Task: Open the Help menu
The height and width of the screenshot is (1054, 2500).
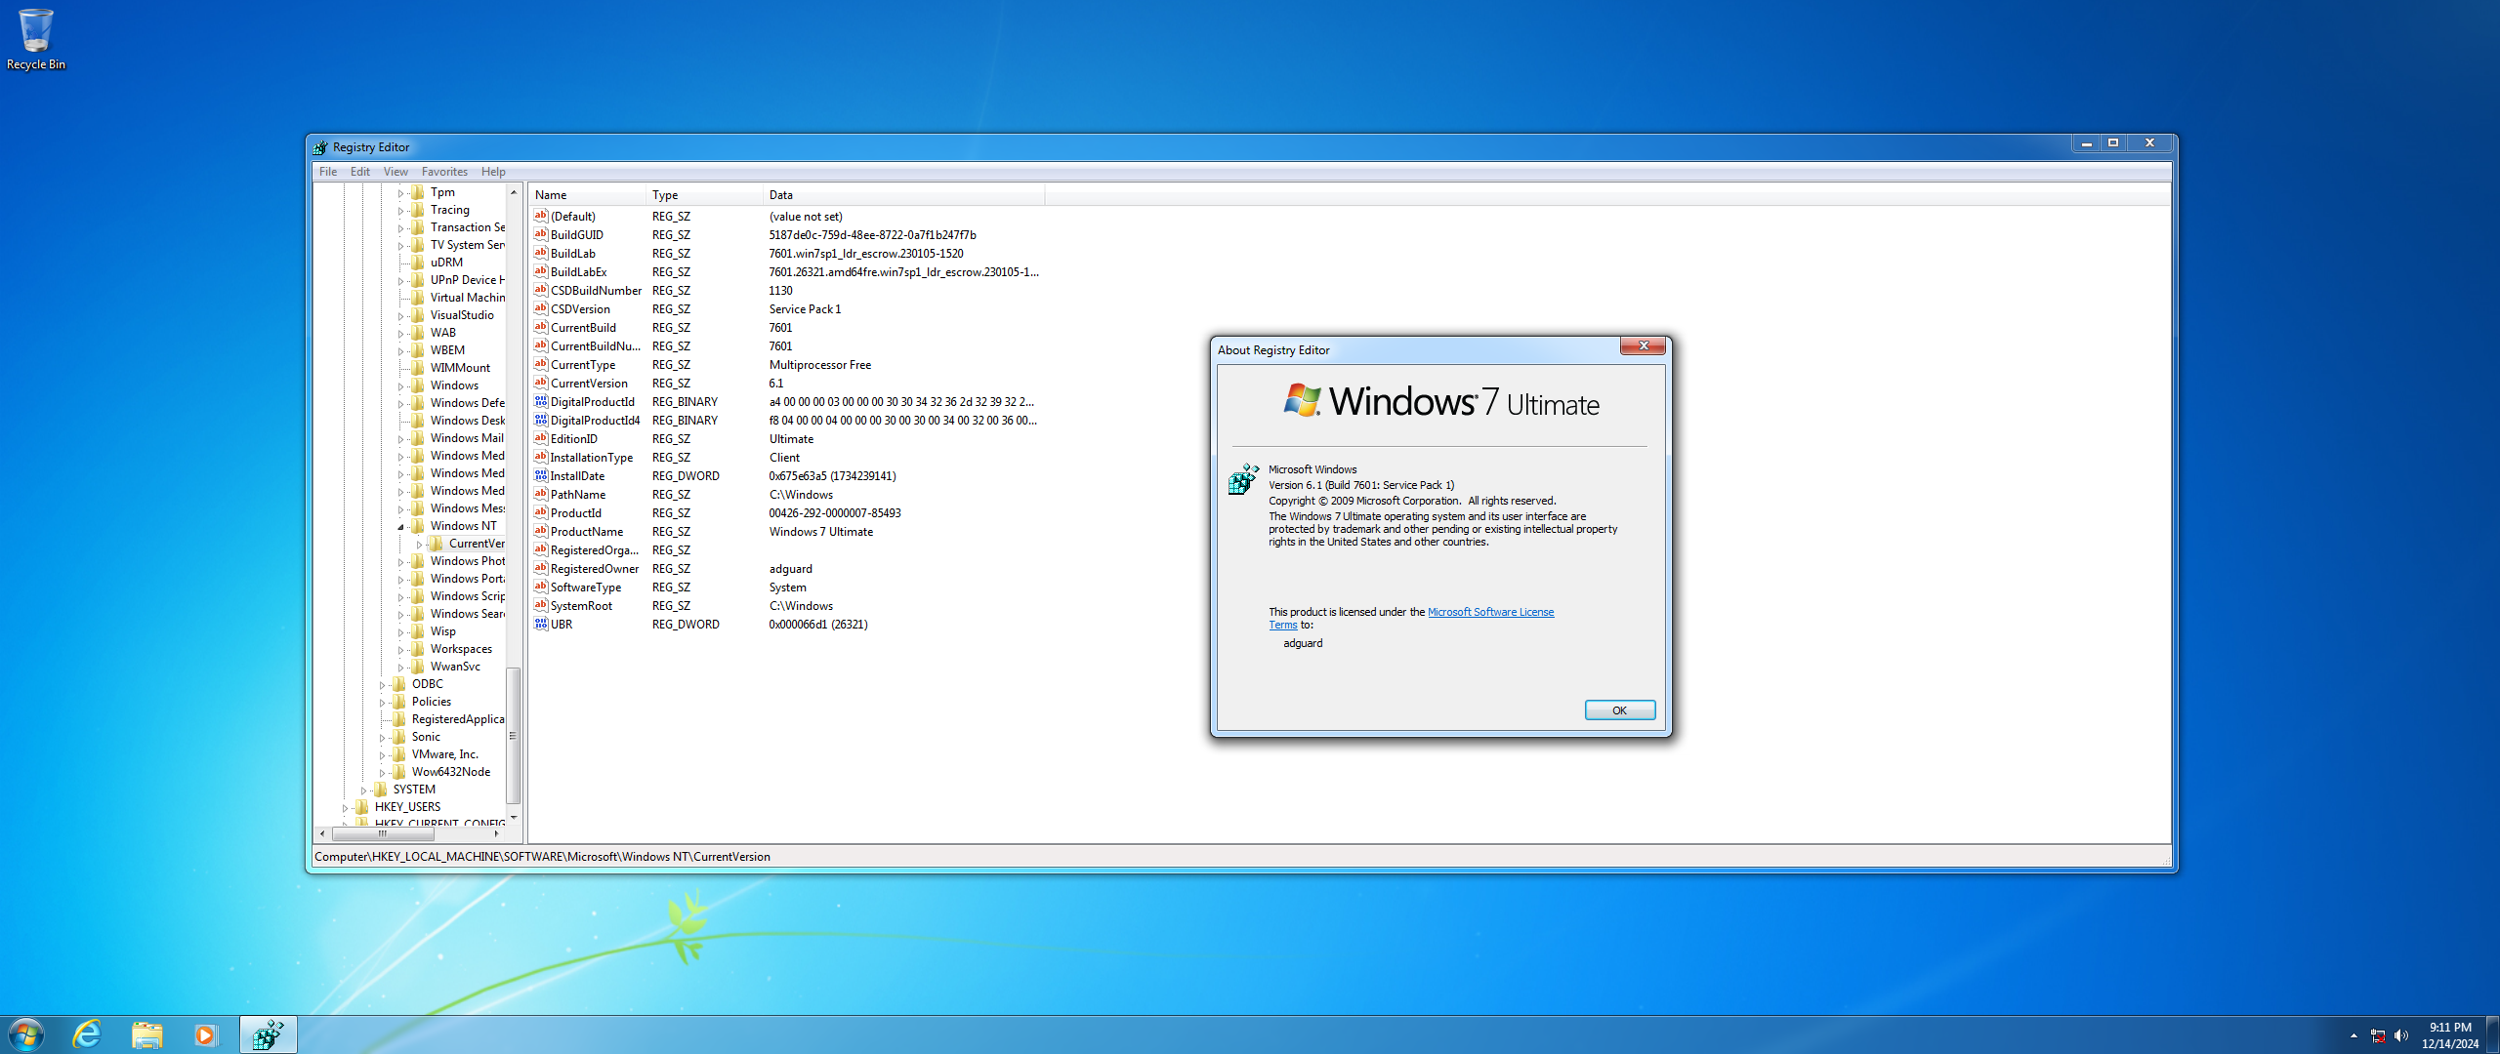Action: (x=493, y=172)
